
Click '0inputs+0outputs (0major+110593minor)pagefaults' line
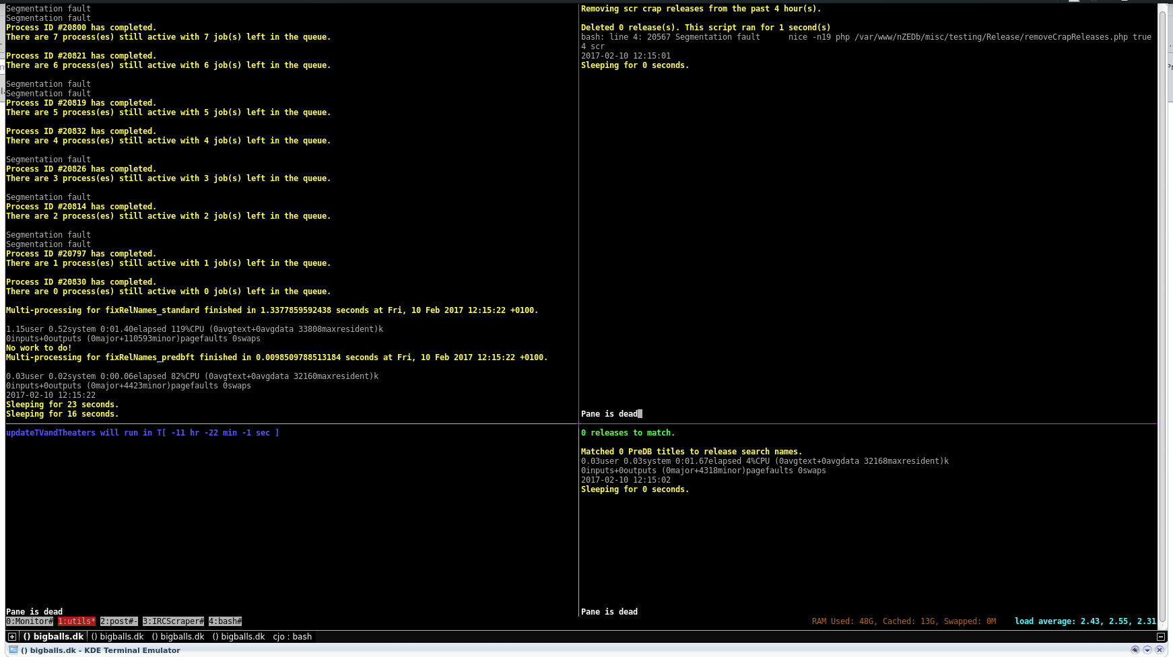point(133,339)
